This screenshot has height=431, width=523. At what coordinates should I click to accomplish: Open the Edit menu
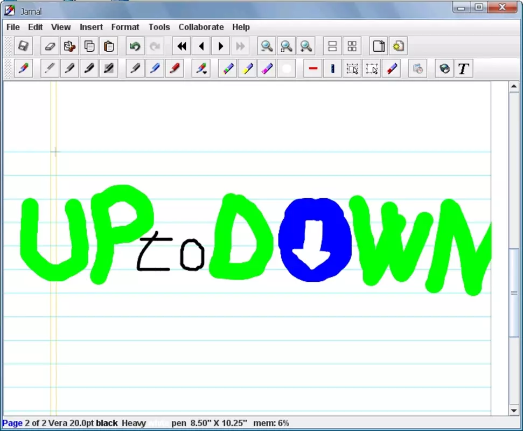click(x=36, y=27)
